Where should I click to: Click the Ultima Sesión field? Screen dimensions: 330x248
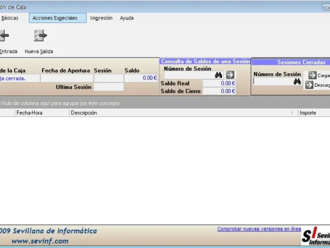pyautogui.click(x=108, y=87)
